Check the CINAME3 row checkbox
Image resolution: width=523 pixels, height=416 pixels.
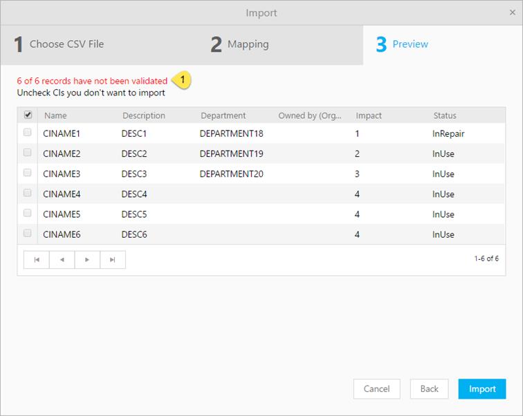coord(28,173)
